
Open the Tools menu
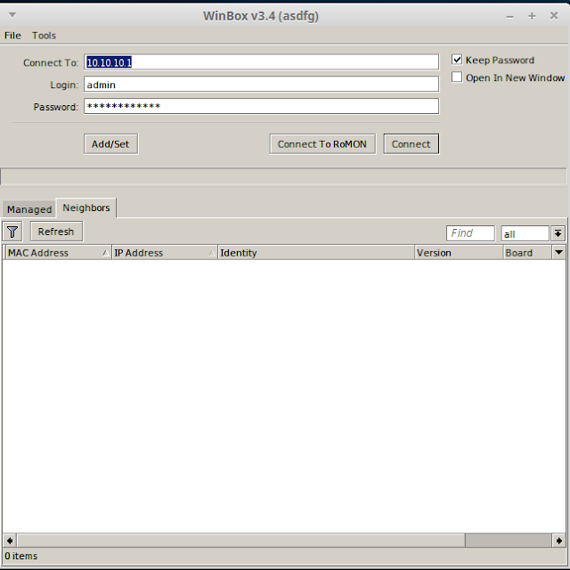44,36
